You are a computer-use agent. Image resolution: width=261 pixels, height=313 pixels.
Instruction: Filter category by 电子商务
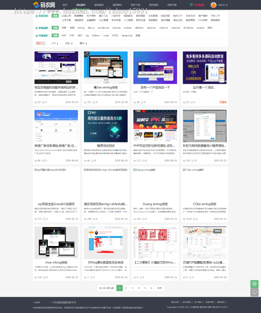click(91, 16)
